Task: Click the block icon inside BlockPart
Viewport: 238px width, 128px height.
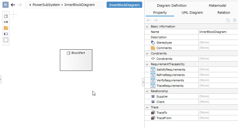Action: tap(69, 53)
